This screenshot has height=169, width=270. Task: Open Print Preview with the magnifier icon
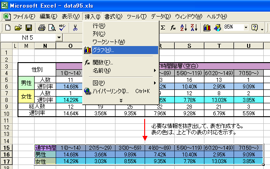pyautogui.click(x=52, y=27)
